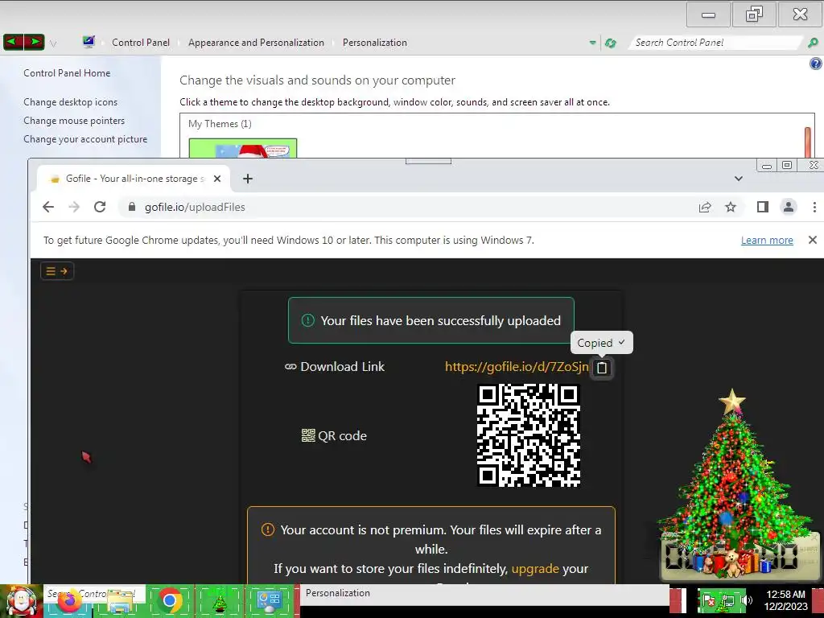824x618 pixels.
Task: Click the themes list scrollbar
Action: [x=808, y=142]
